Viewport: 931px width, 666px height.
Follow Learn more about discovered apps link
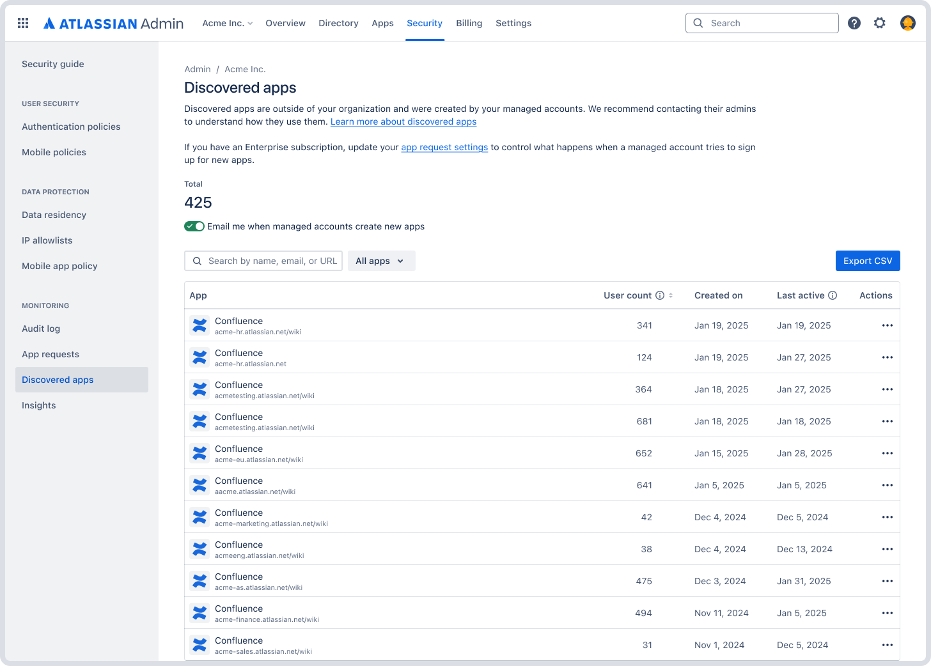[x=403, y=121]
